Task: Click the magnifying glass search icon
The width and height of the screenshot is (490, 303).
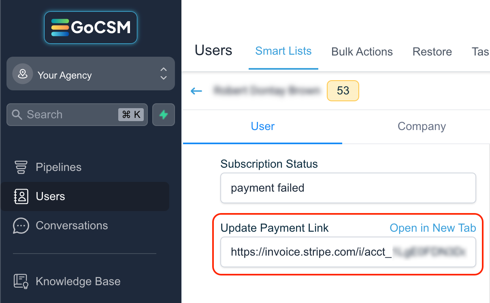Action: coord(17,115)
